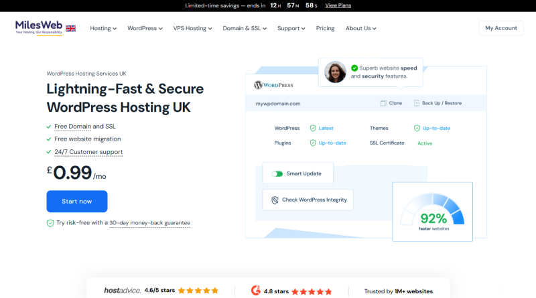Click the 92% faster websites gauge
Image resolution: width=536 pixels, height=298 pixels.
coord(432,212)
